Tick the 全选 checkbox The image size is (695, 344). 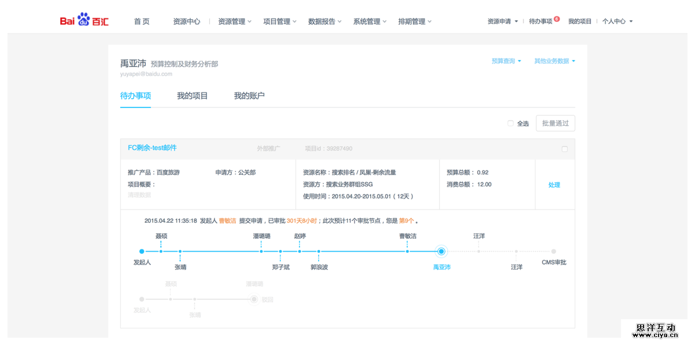coord(510,124)
